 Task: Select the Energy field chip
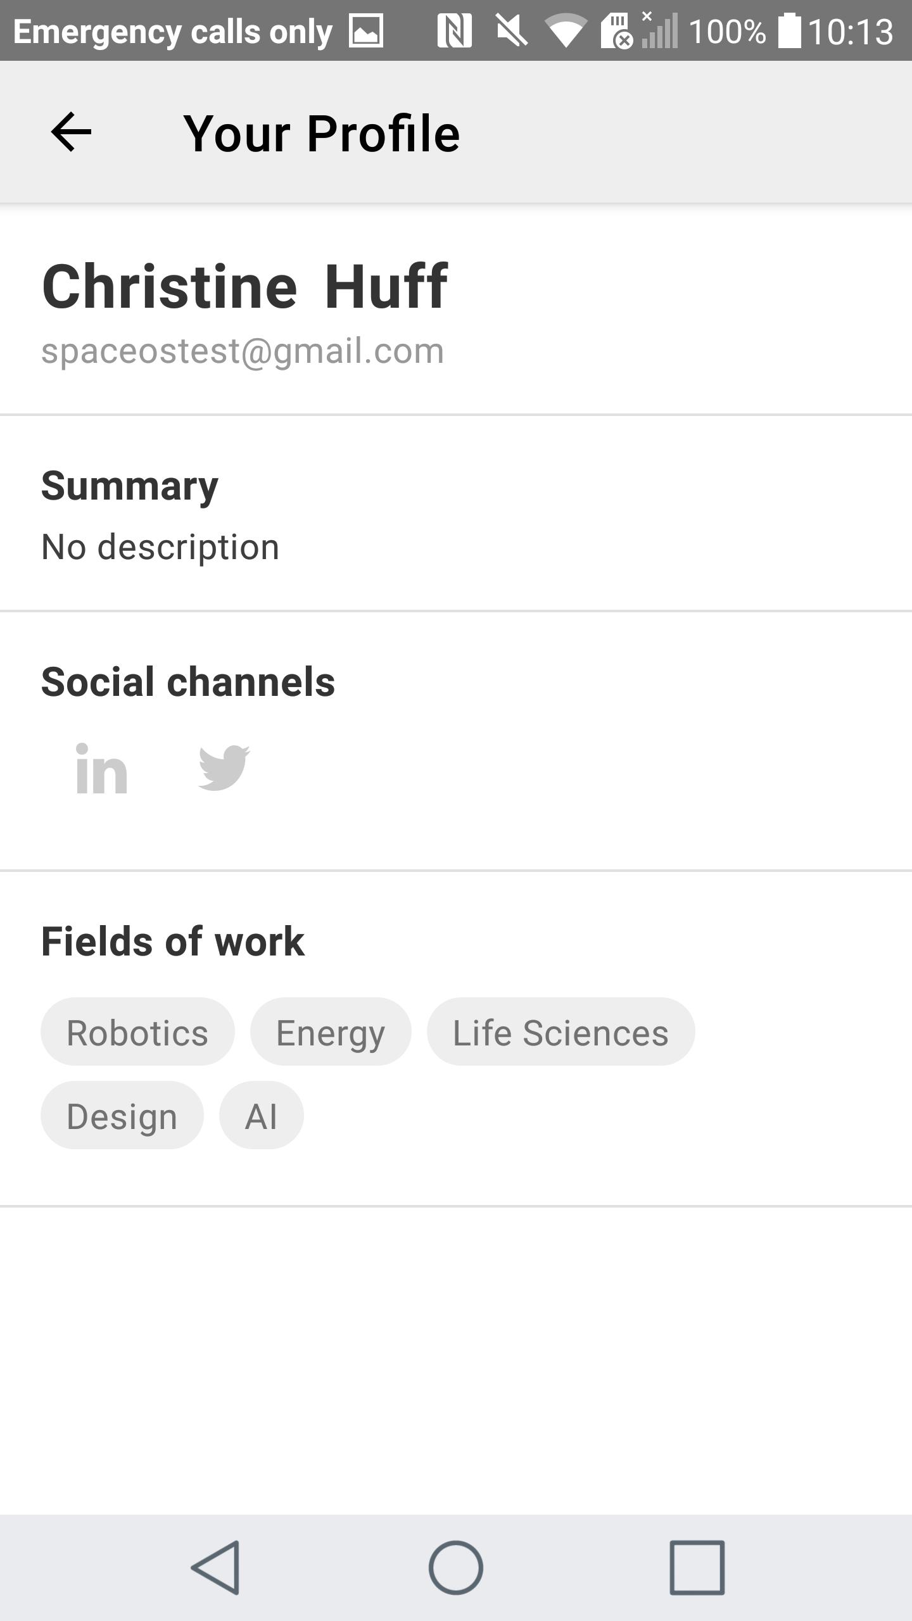click(331, 1032)
